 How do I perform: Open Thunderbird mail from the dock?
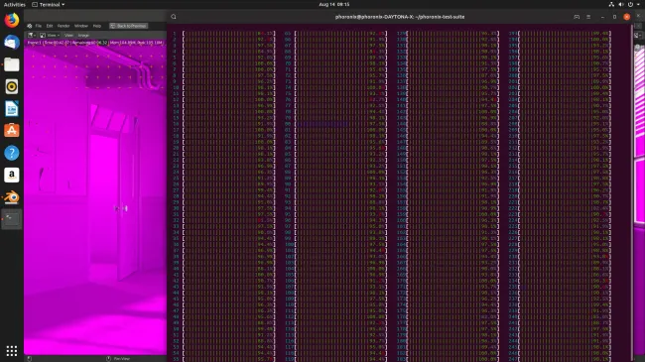12,43
